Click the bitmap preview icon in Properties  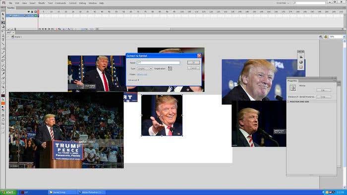293,88
